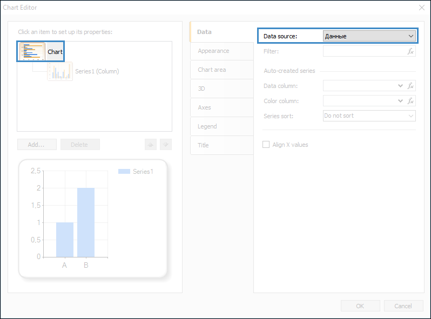Go to the Legend tab
The width and height of the screenshot is (431, 319).
coord(207,126)
